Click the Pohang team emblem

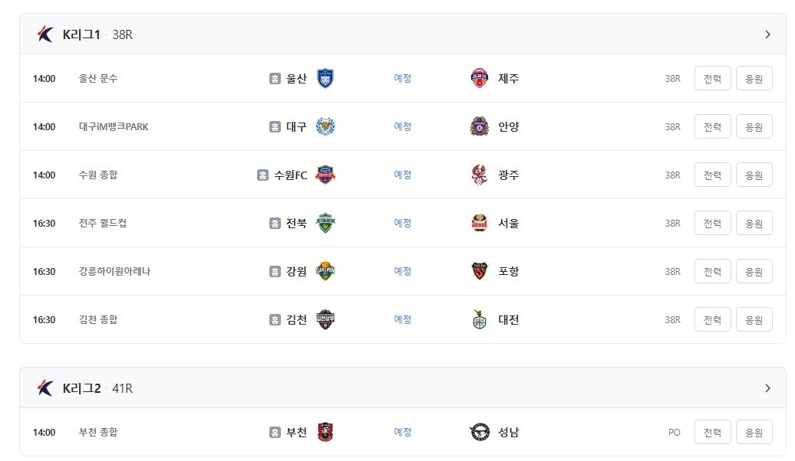(480, 271)
